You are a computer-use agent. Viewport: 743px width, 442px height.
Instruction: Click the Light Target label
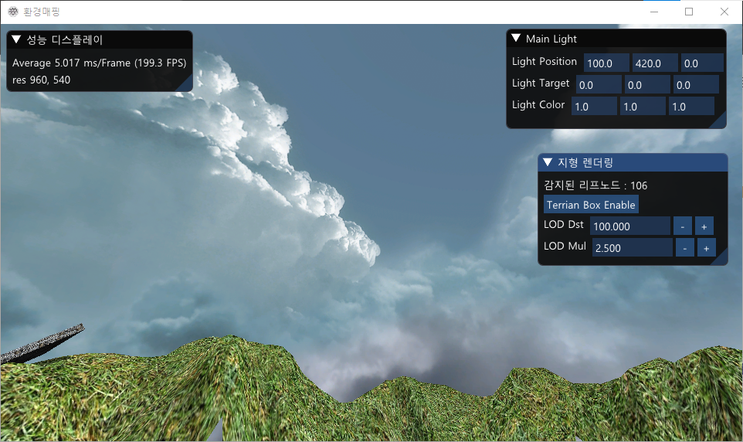click(540, 83)
